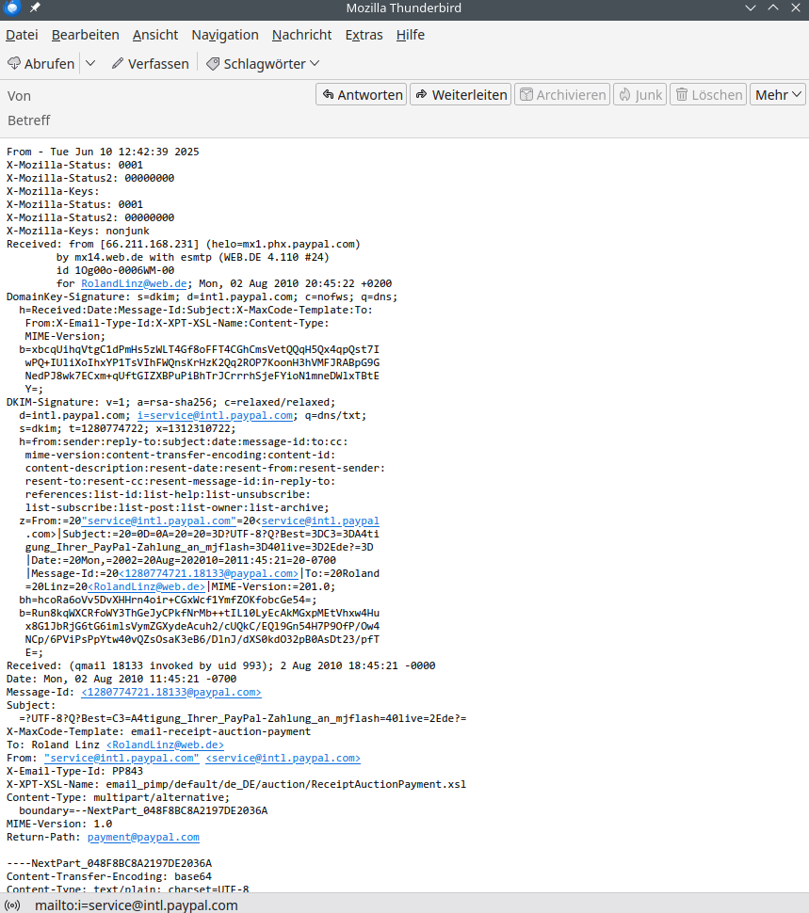This screenshot has width=809, height=913.
Task: Click the Abrufen download cloud icon
Action: [x=14, y=63]
